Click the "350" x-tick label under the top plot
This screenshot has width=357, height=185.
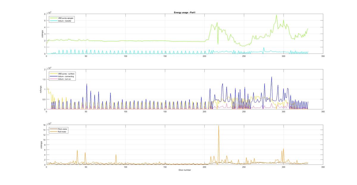(323, 56)
